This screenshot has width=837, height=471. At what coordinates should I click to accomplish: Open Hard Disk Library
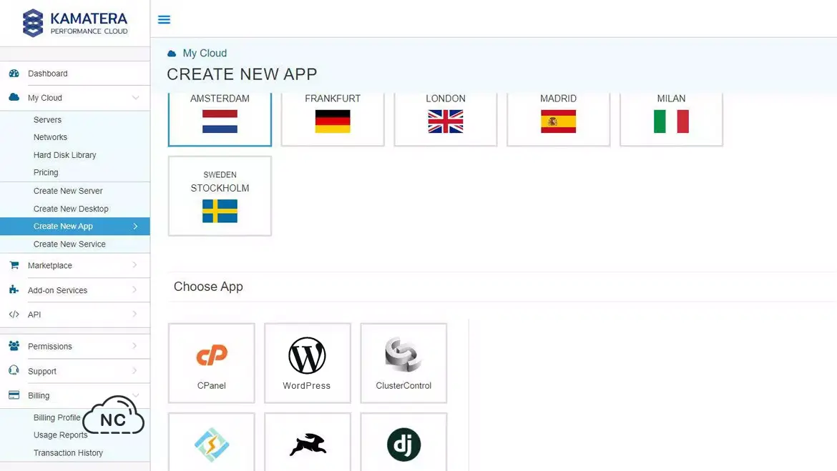64,155
